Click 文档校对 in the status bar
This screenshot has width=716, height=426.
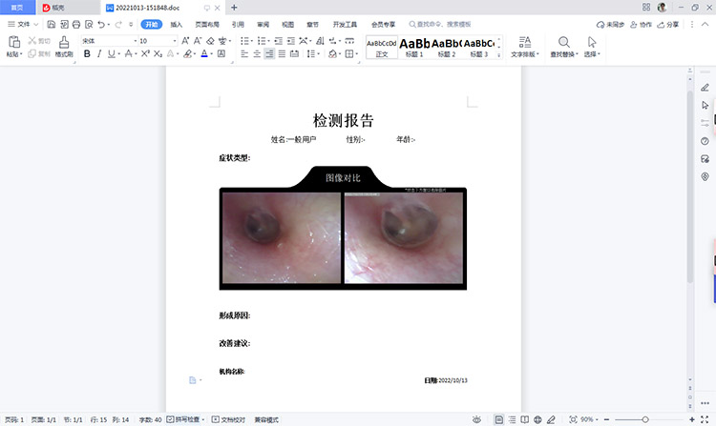click(x=229, y=419)
